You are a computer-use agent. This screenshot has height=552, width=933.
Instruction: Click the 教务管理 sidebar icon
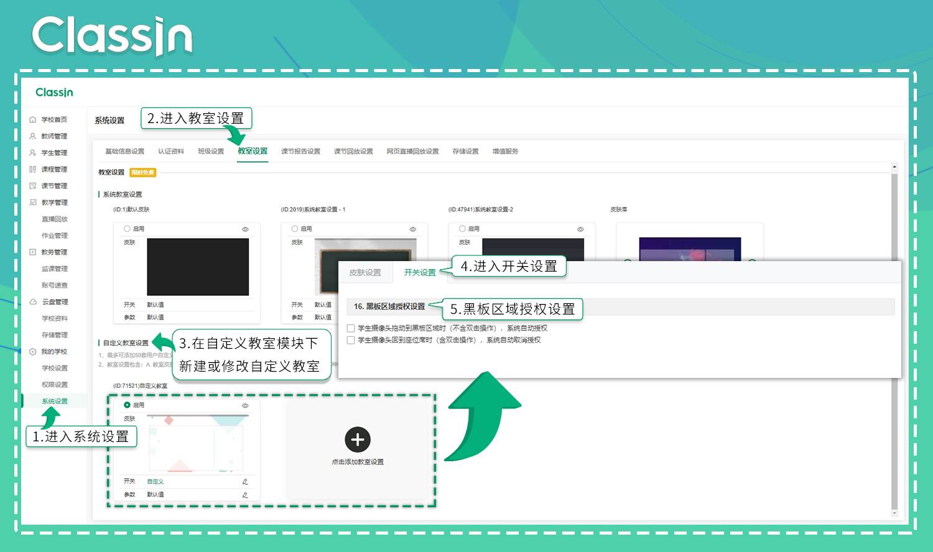pos(33,252)
